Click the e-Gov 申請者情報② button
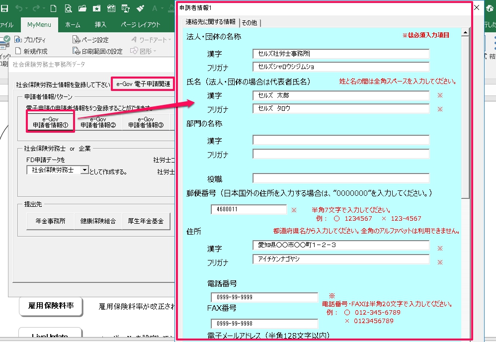Image resolution: width=496 pixels, height=342 pixels. pyautogui.click(x=98, y=122)
